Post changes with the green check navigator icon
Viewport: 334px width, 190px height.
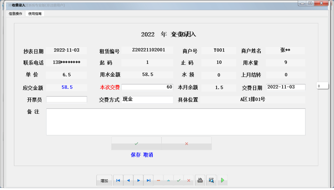click(179, 180)
